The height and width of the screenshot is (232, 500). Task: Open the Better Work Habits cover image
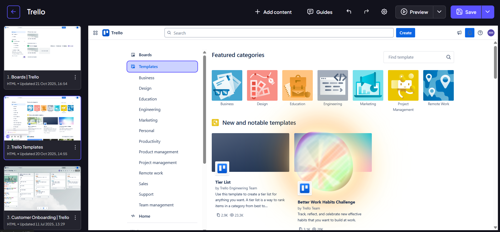333,152
